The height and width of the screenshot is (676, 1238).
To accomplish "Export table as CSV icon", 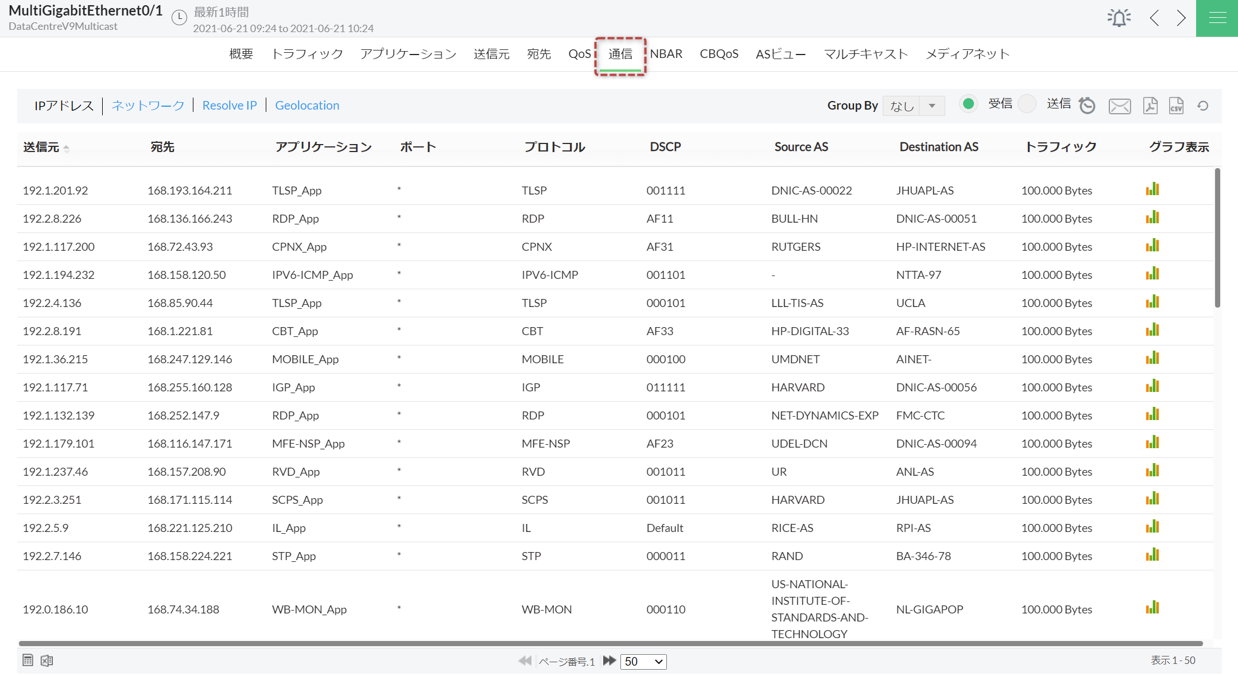I will 1176,106.
